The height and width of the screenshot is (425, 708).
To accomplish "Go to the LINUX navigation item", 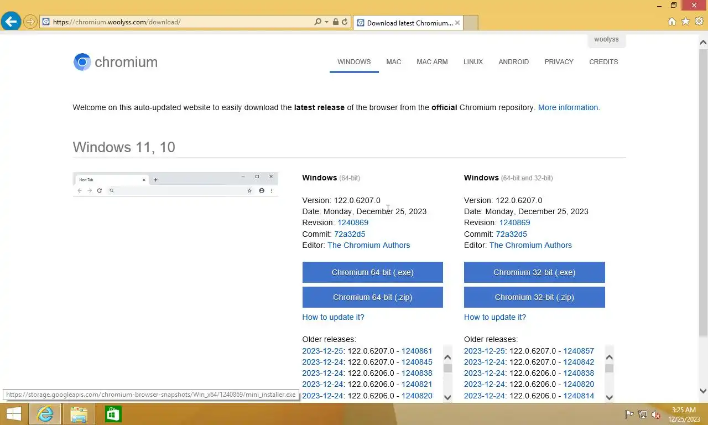I will pos(473,62).
